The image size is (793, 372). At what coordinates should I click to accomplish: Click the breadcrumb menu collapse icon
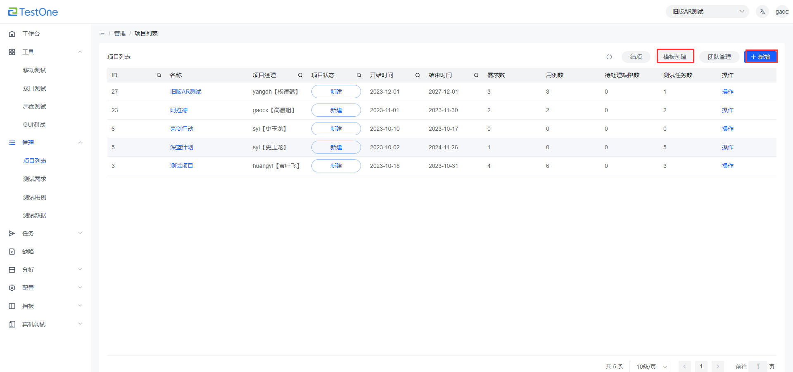(x=102, y=33)
